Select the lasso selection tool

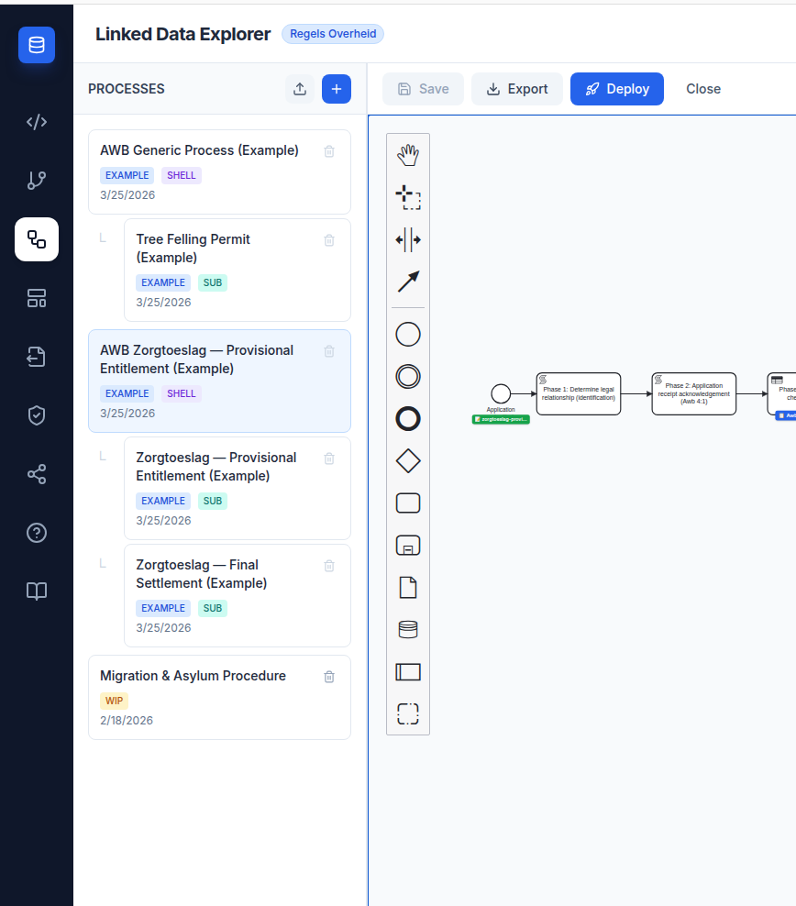point(408,196)
